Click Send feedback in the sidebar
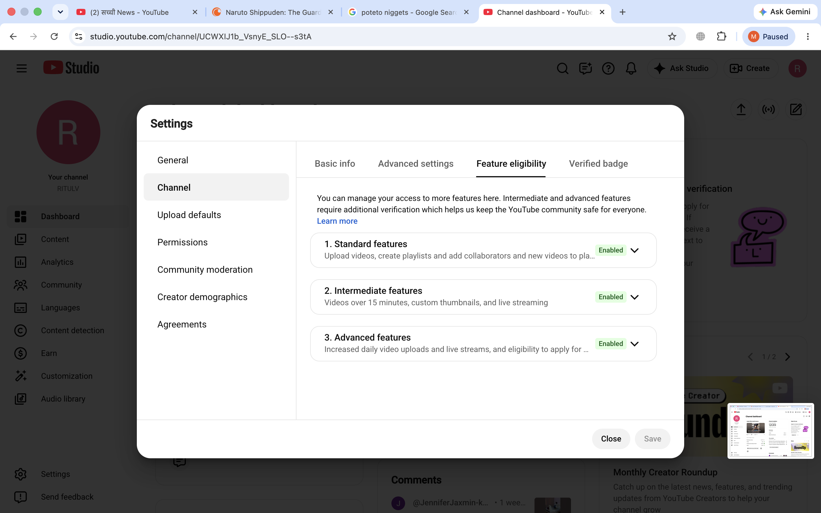The height and width of the screenshot is (513, 821). point(68,497)
